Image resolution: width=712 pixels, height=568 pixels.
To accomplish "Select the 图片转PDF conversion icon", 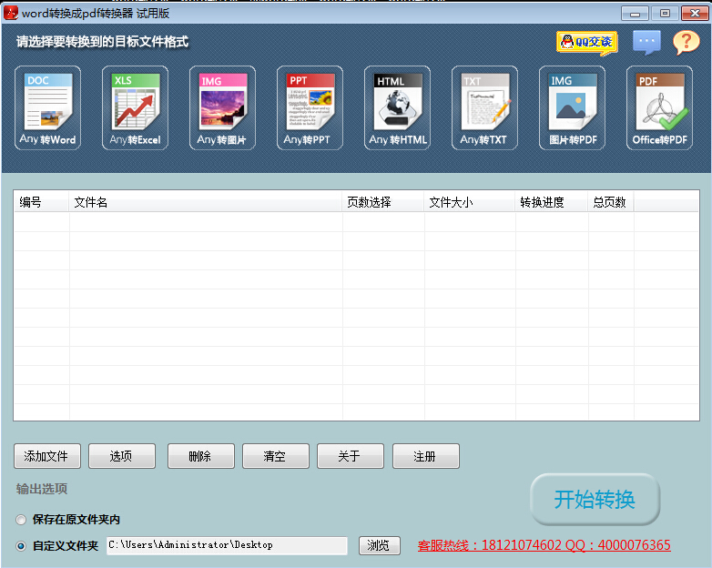I will click(x=572, y=108).
